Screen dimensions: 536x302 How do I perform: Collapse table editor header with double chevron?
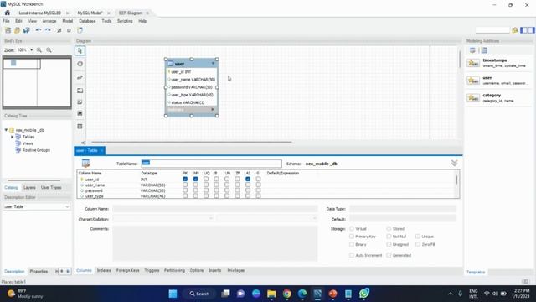(x=454, y=163)
